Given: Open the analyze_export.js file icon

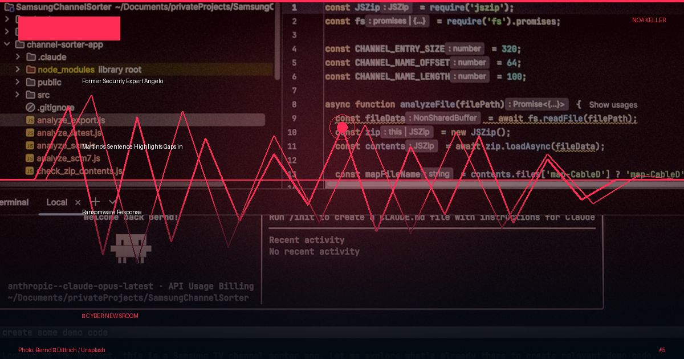Looking at the screenshot, I should 30,120.
